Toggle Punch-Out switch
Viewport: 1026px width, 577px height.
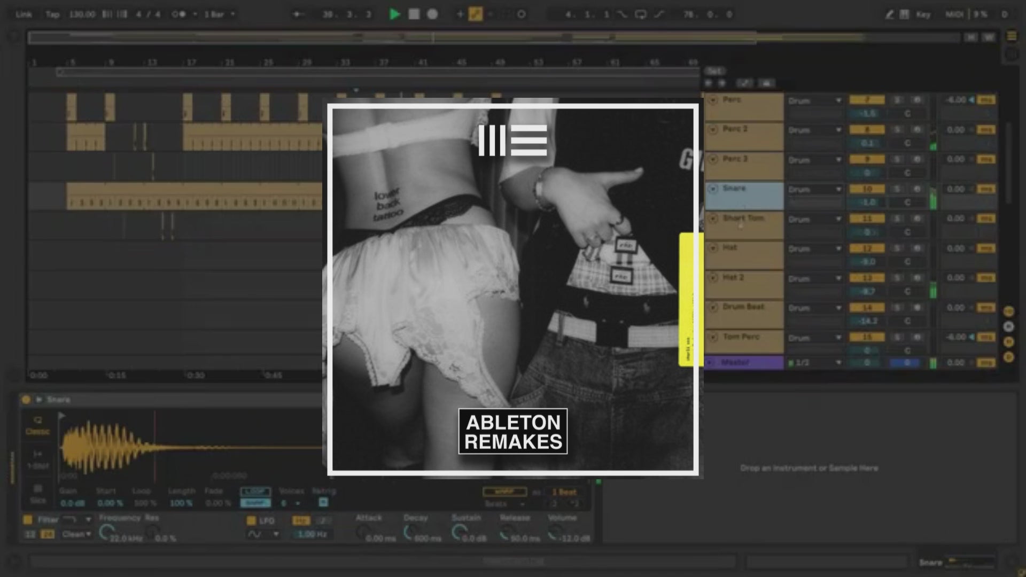[659, 14]
